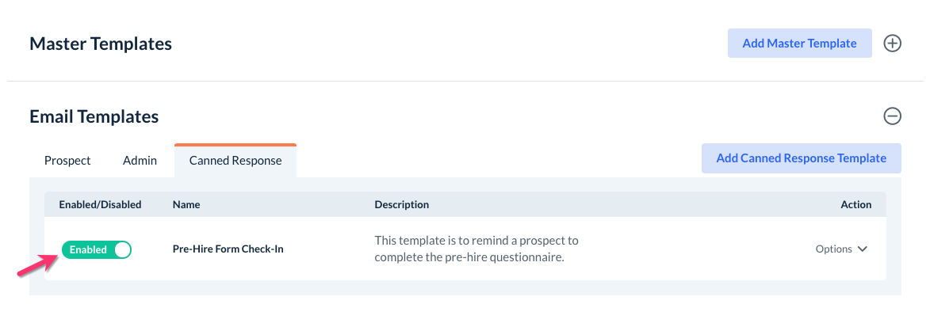The image size is (930, 323).
Task: Click the Master Templates section heading
Action: point(101,44)
